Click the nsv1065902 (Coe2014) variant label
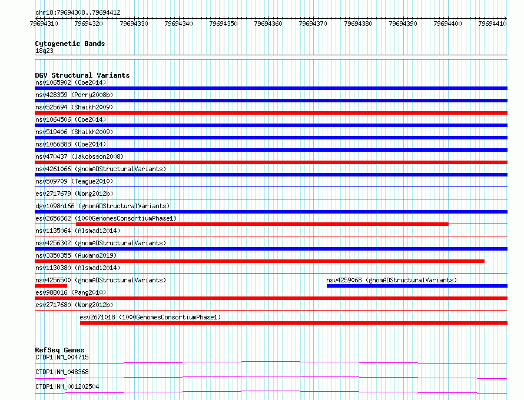 (71, 82)
